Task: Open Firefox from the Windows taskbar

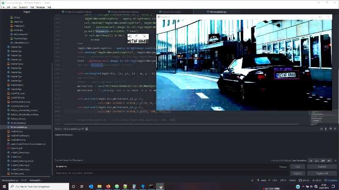Action: [x=108, y=186]
